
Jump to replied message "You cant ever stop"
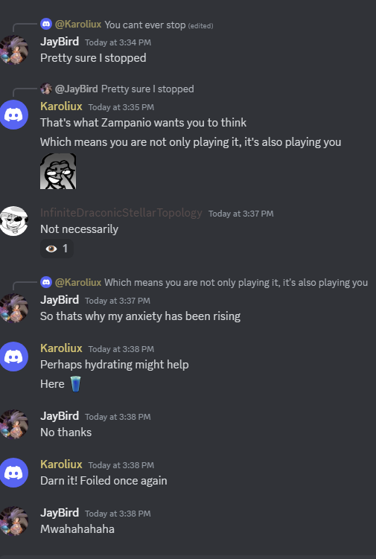[x=145, y=25]
